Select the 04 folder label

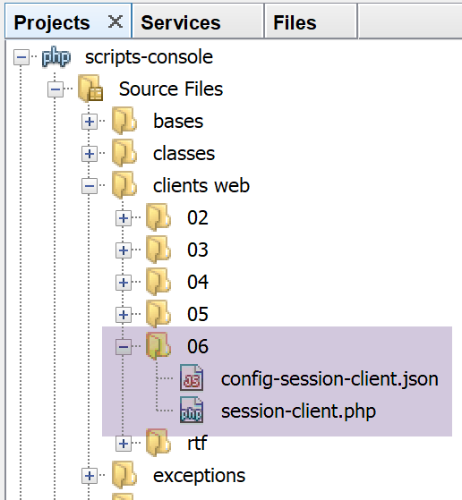[198, 283]
